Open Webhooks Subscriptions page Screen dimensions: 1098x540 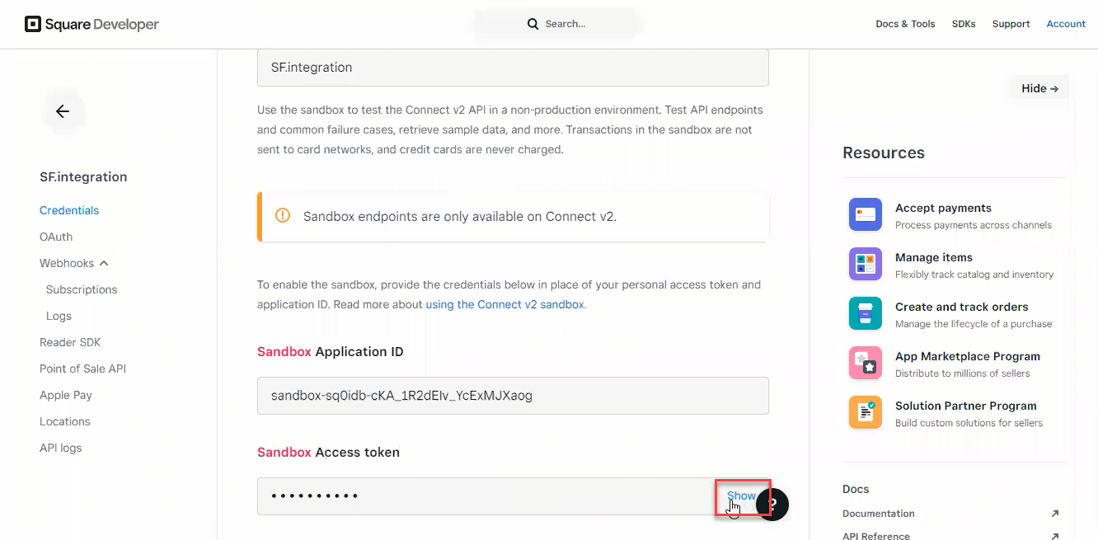pos(82,289)
